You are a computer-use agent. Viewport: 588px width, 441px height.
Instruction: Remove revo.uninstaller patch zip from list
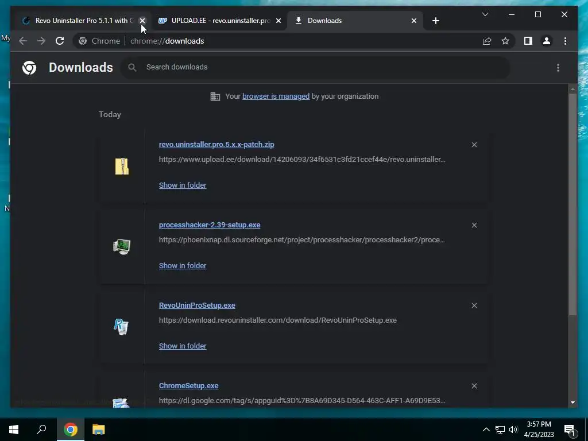click(474, 145)
